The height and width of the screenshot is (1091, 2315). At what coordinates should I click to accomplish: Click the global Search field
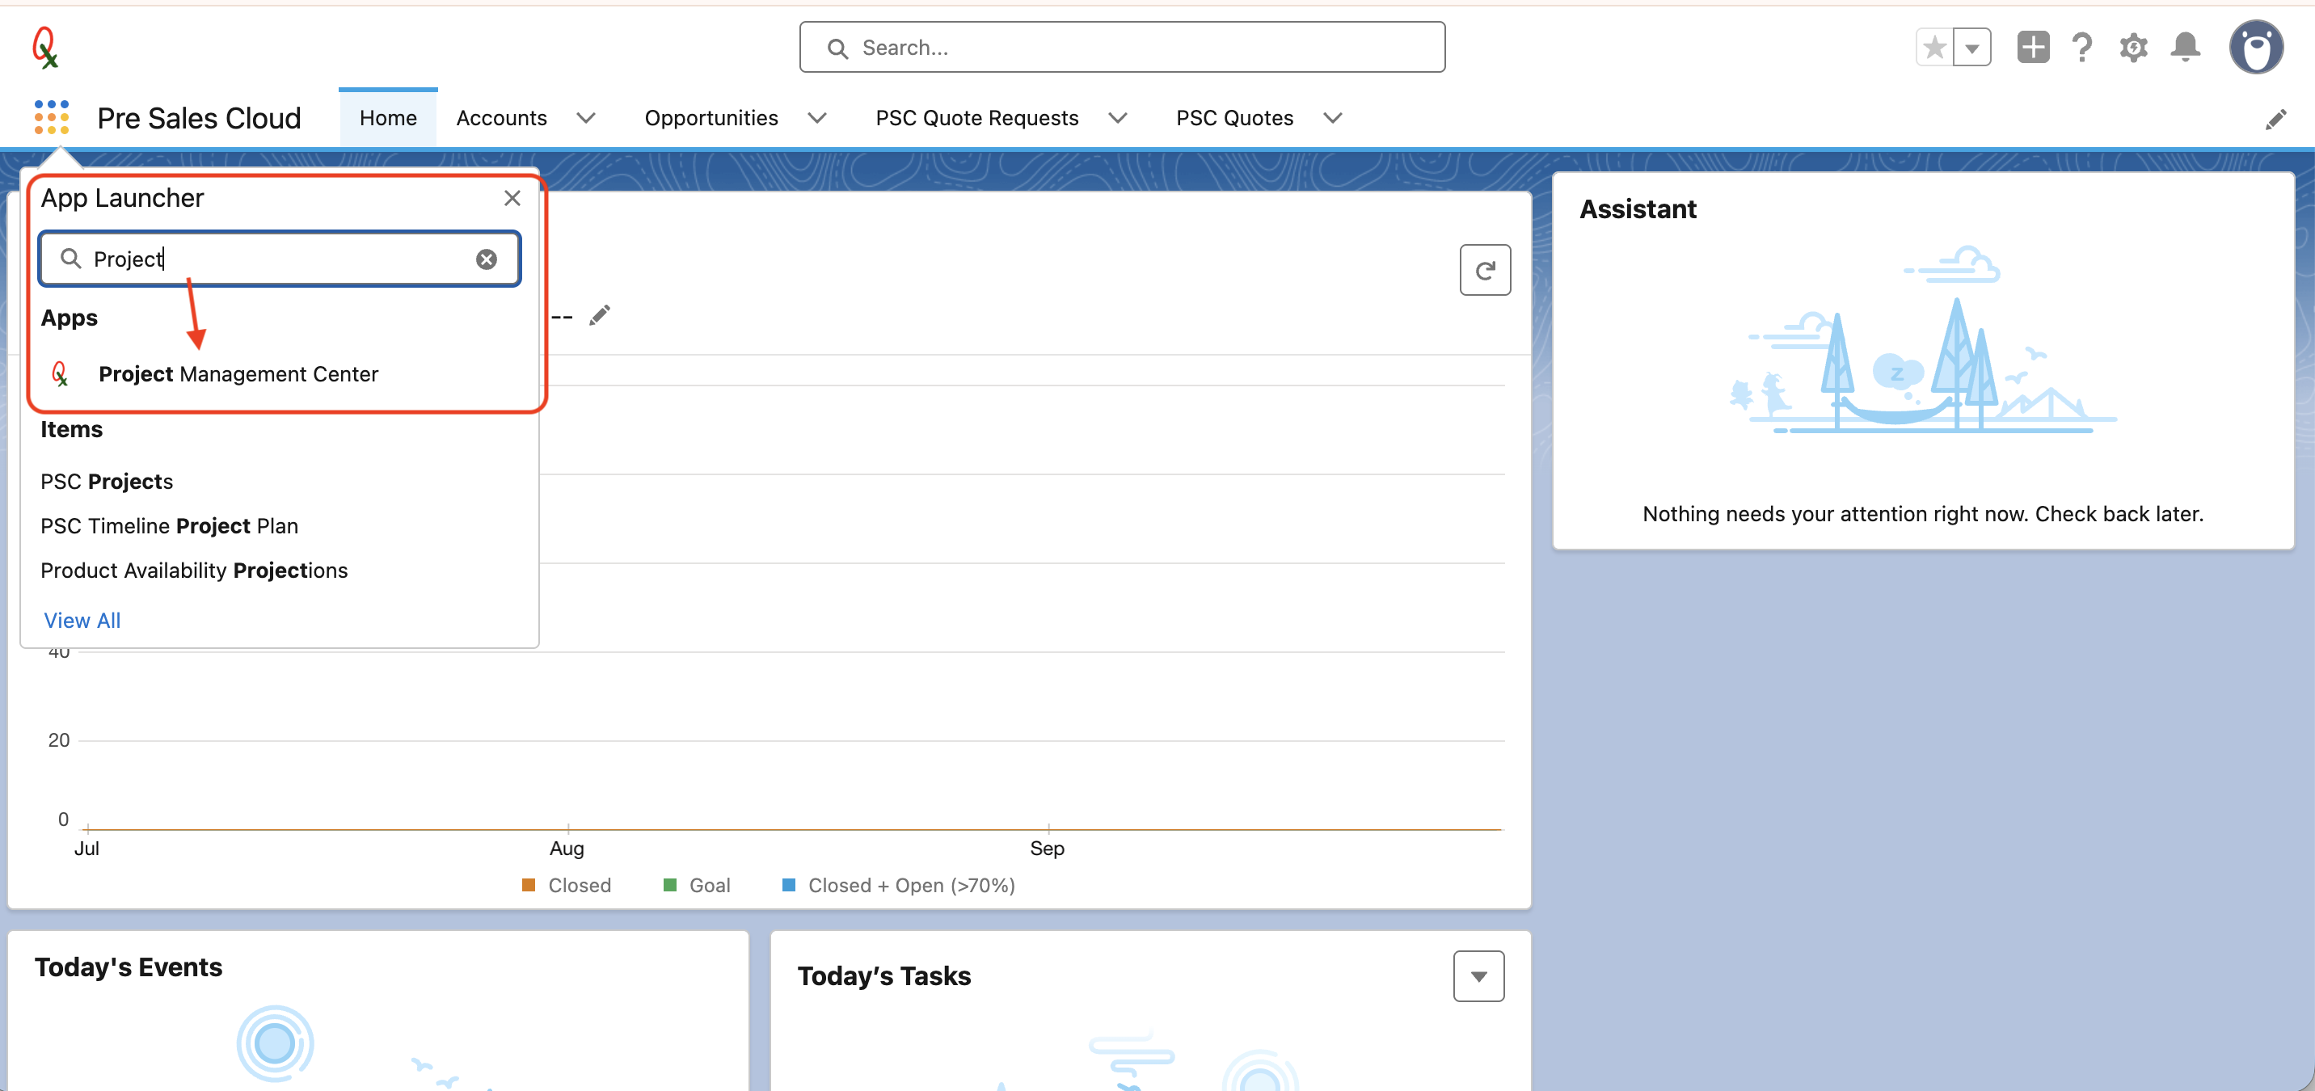[x=1122, y=48]
